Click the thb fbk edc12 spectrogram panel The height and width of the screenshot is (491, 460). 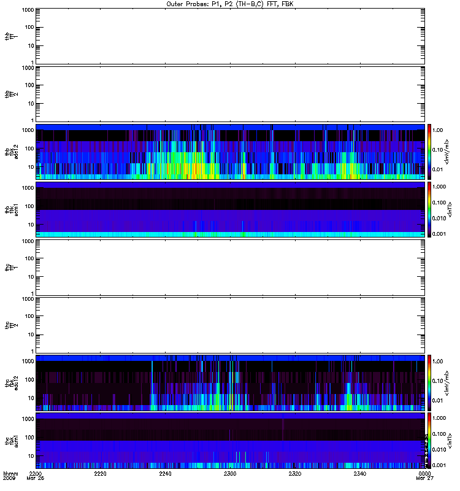[x=231, y=152]
